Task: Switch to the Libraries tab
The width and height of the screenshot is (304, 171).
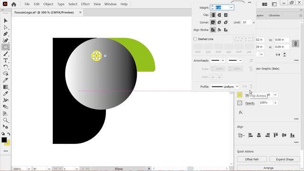Action: click(274, 15)
